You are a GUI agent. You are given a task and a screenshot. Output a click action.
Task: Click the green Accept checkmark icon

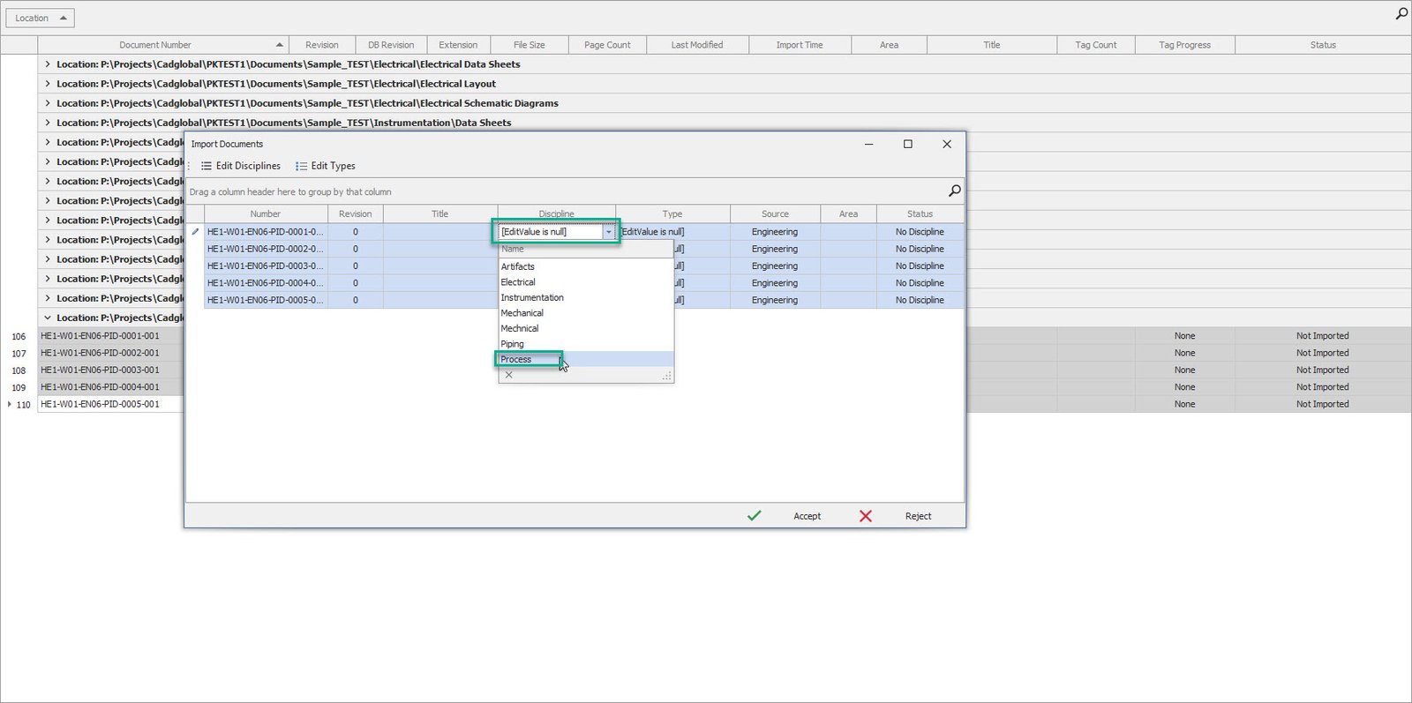click(x=754, y=516)
